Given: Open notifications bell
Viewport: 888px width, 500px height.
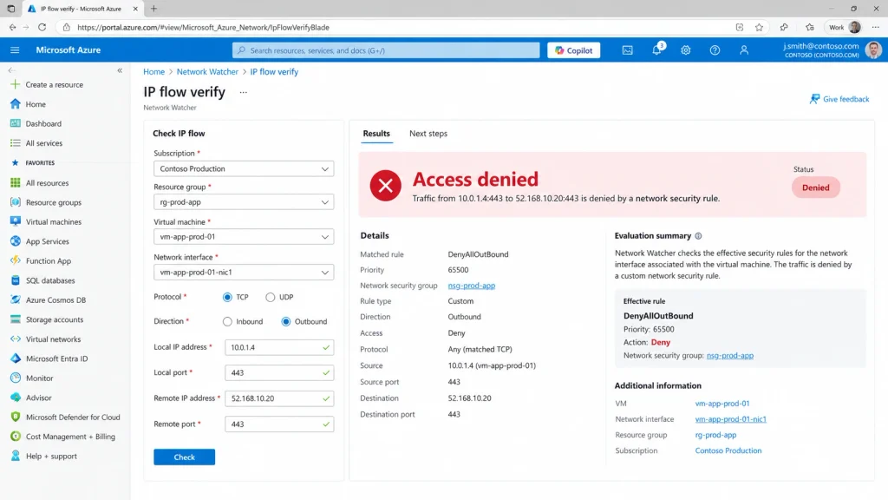Looking at the screenshot, I should [x=656, y=49].
